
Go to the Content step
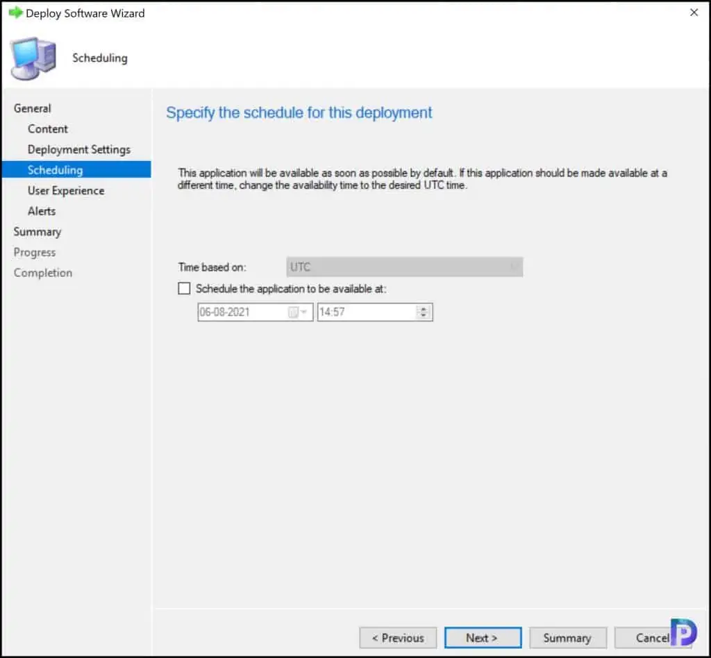tap(48, 129)
